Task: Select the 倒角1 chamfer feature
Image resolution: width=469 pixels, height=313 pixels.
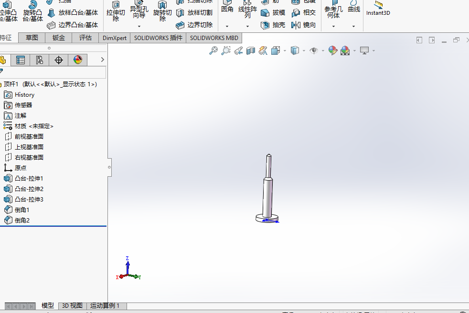Action: click(x=17, y=210)
